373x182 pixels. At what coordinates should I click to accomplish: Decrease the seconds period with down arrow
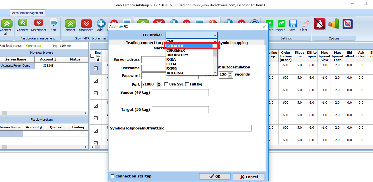[x=230, y=76]
